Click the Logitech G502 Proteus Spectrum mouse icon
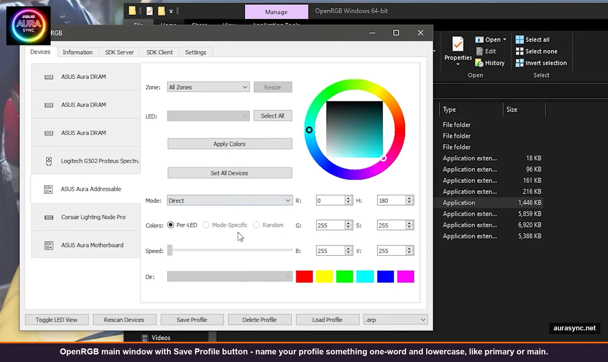This screenshot has width=608, height=362. 49,161
